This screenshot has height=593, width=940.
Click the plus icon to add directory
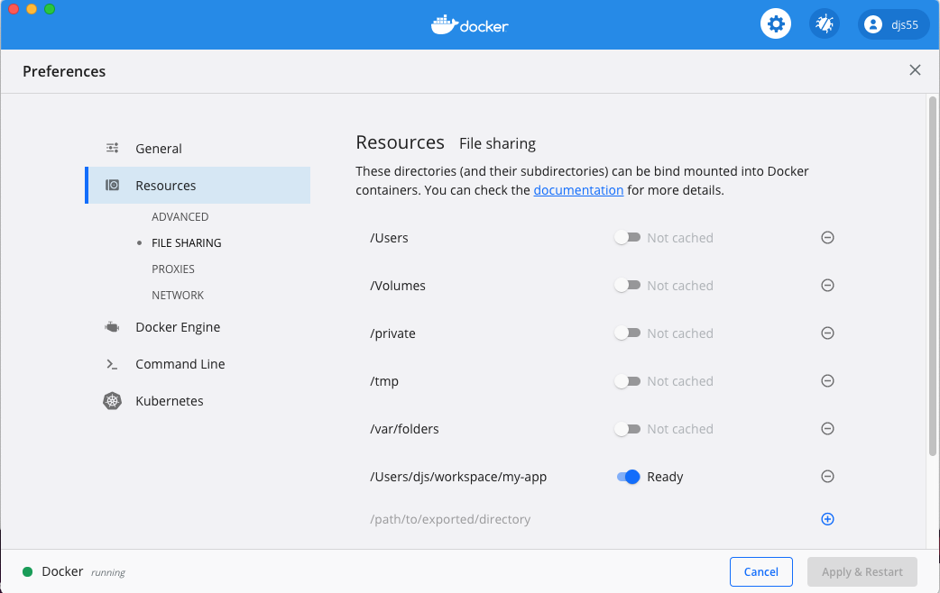(827, 519)
